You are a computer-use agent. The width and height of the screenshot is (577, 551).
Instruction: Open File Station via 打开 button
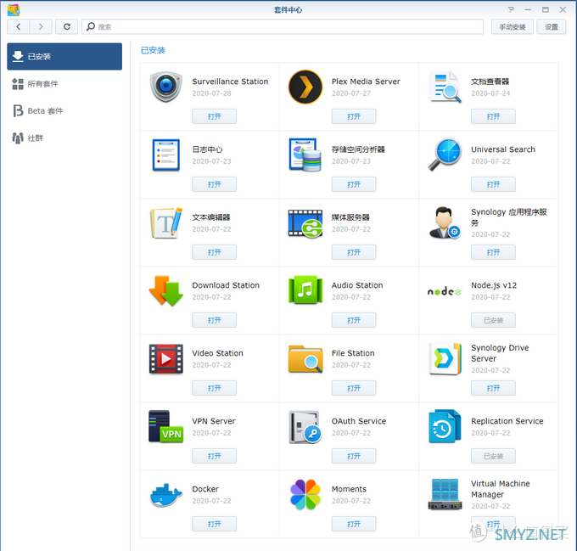pyautogui.click(x=354, y=388)
